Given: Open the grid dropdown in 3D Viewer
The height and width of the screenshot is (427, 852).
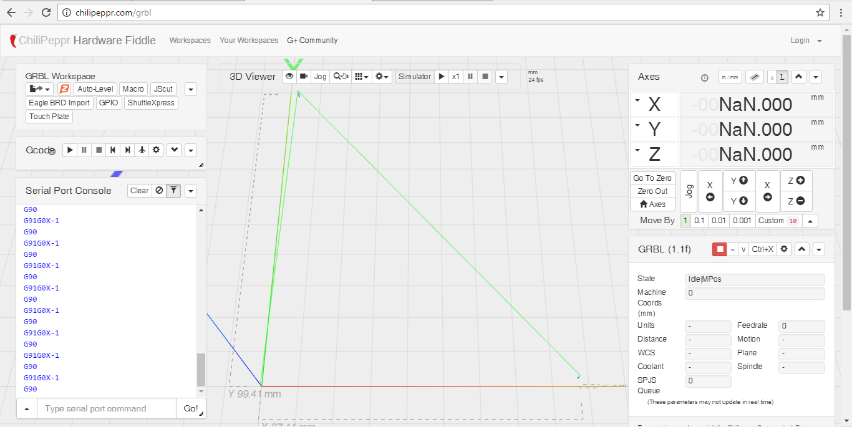Looking at the screenshot, I should [361, 77].
